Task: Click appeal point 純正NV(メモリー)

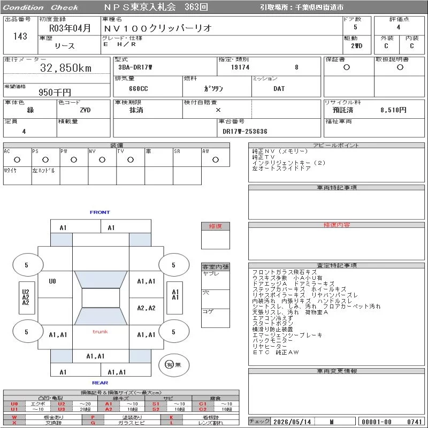Action: (280, 151)
